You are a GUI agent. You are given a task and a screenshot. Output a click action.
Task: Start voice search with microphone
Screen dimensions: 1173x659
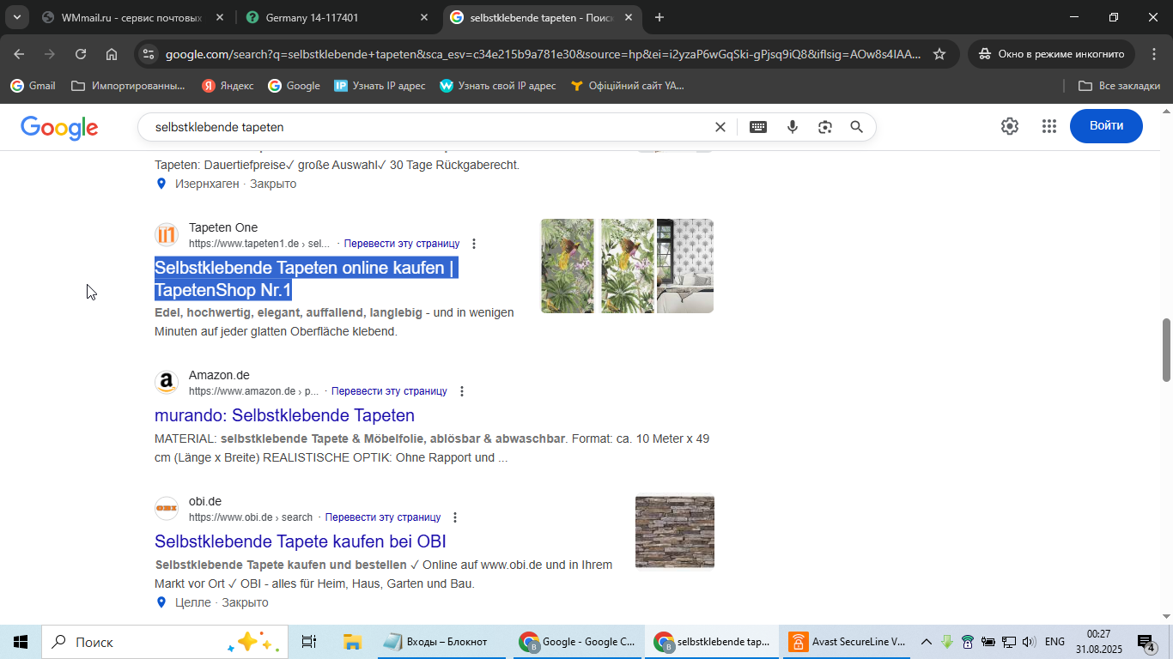tap(793, 127)
